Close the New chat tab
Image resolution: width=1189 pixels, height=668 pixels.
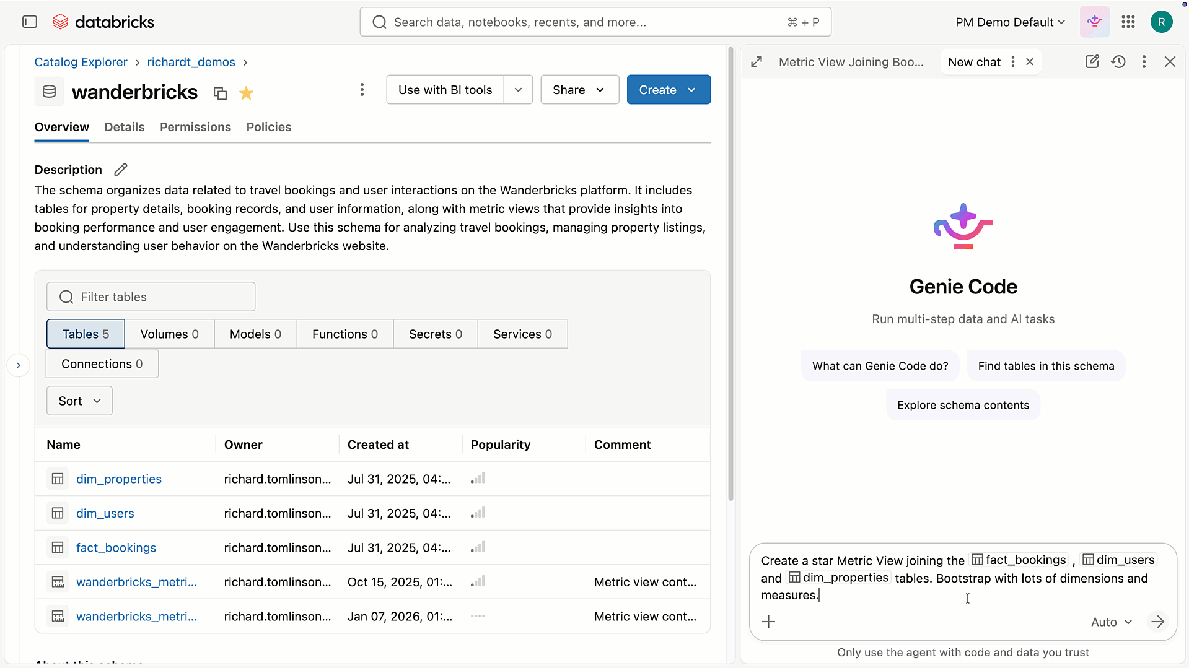(x=1029, y=62)
